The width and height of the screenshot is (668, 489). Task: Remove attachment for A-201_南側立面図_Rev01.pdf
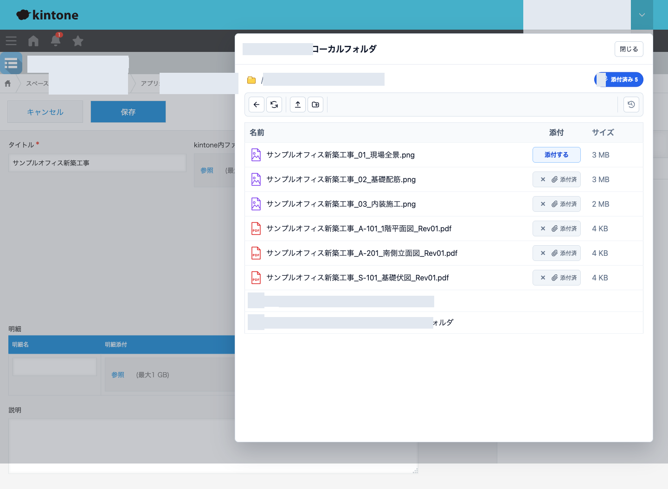coord(543,253)
